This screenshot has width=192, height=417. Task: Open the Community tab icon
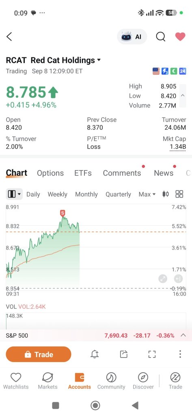click(x=111, y=381)
